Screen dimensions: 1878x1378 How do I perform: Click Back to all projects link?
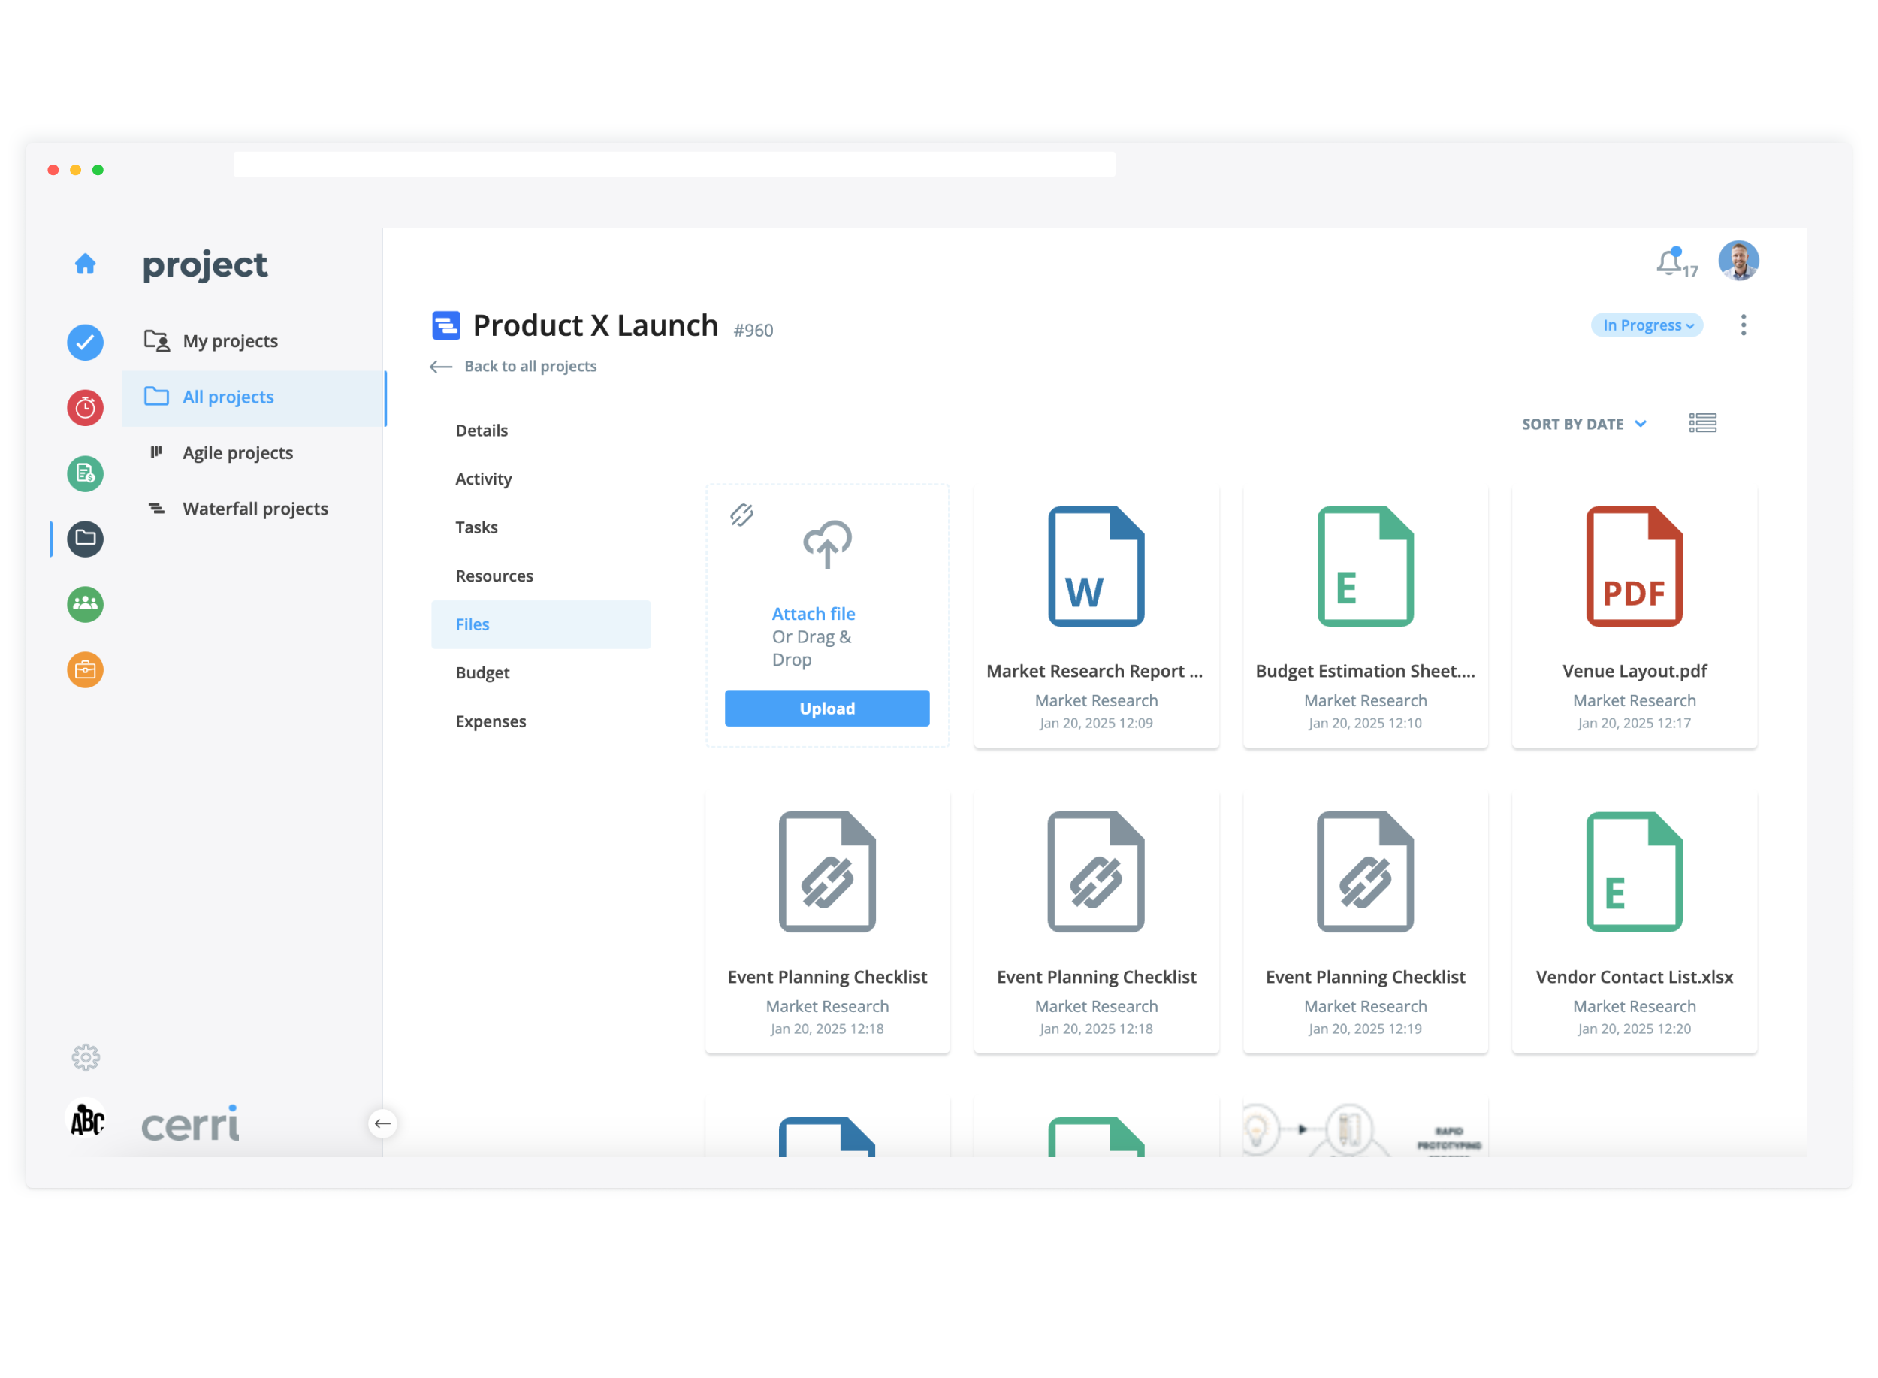[530, 366]
